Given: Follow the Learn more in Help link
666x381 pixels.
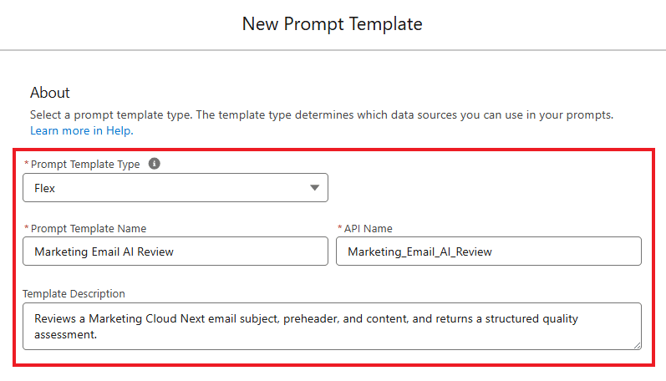Looking at the screenshot, I should click(82, 131).
